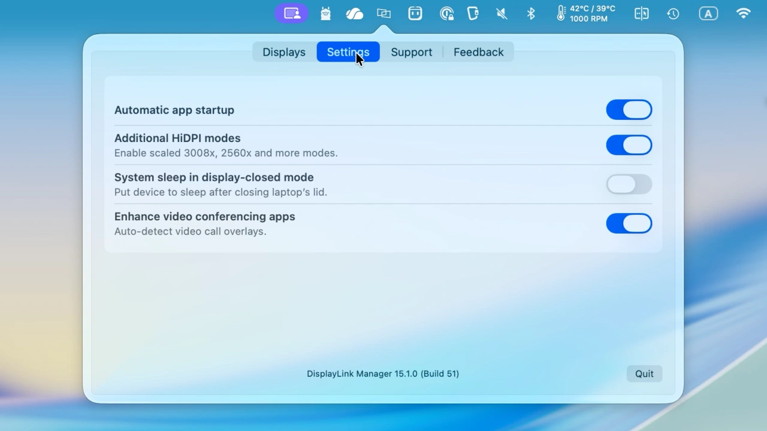Turn off Additional HiDPI modes
The height and width of the screenshot is (431, 767).
click(x=629, y=145)
